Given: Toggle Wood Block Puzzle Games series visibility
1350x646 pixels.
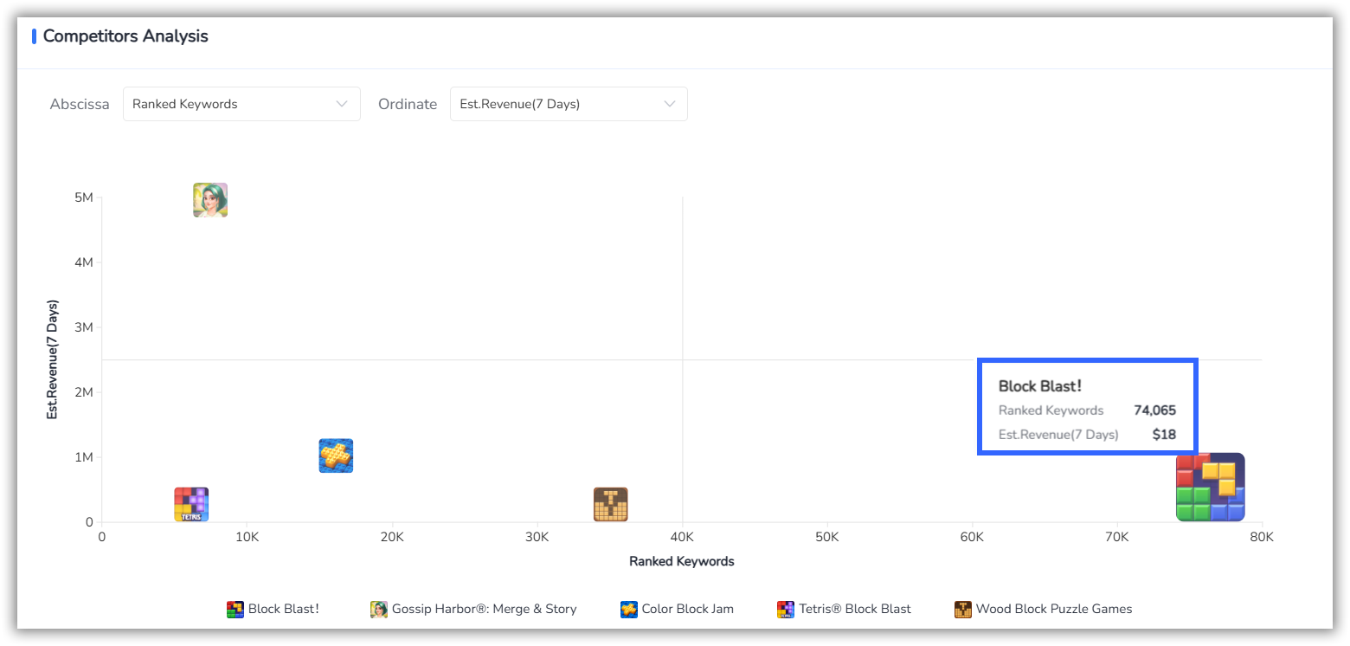Looking at the screenshot, I should coord(1054,609).
